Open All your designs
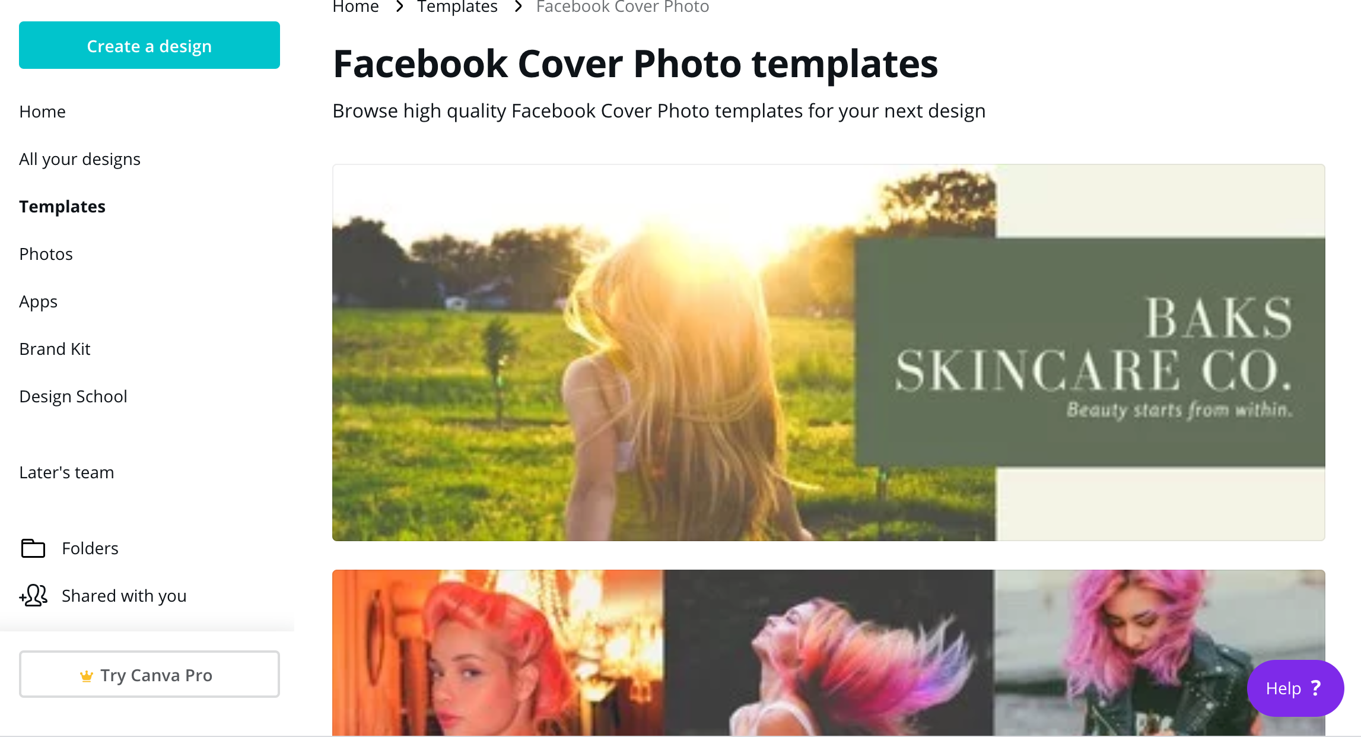 (80, 159)
